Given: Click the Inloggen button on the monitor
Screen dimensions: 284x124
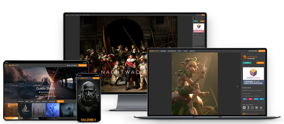Looking at the screenshot, I should point(203,15).
